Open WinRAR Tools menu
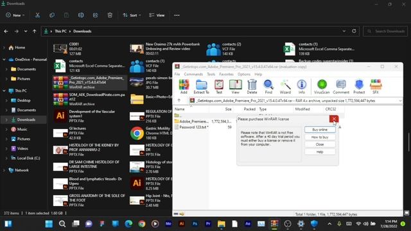This screenshot has height=231, width=411. tap(211, 74)
